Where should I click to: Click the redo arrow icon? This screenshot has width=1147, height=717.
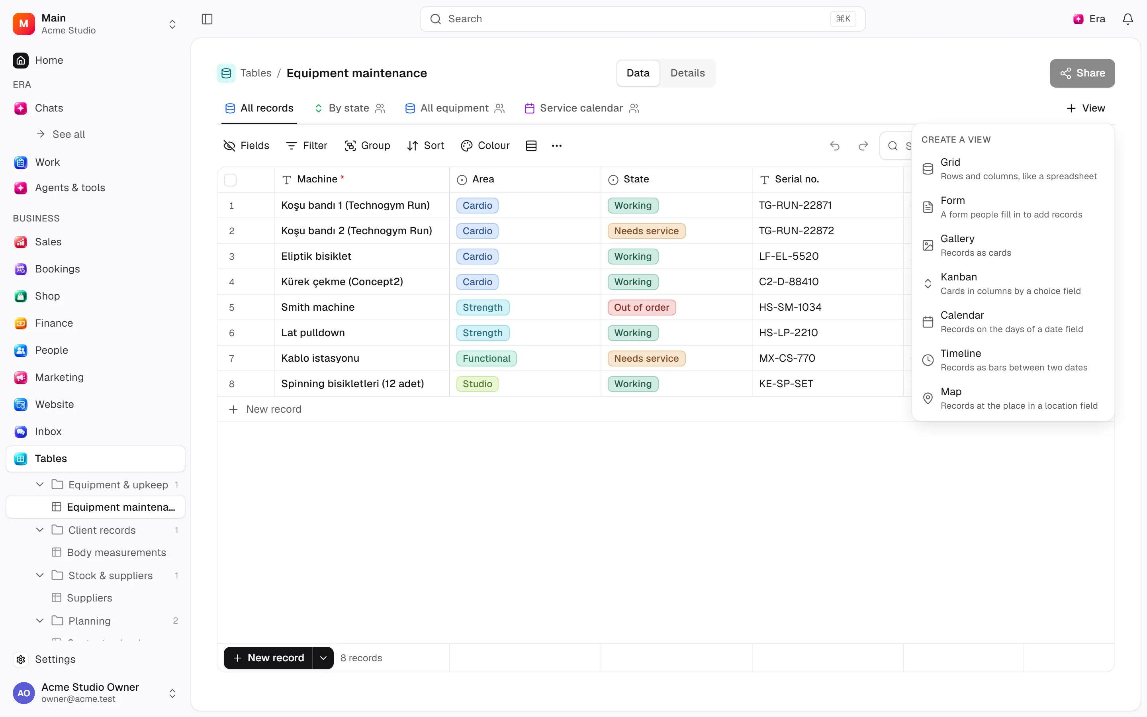click(x=863, y=145)
